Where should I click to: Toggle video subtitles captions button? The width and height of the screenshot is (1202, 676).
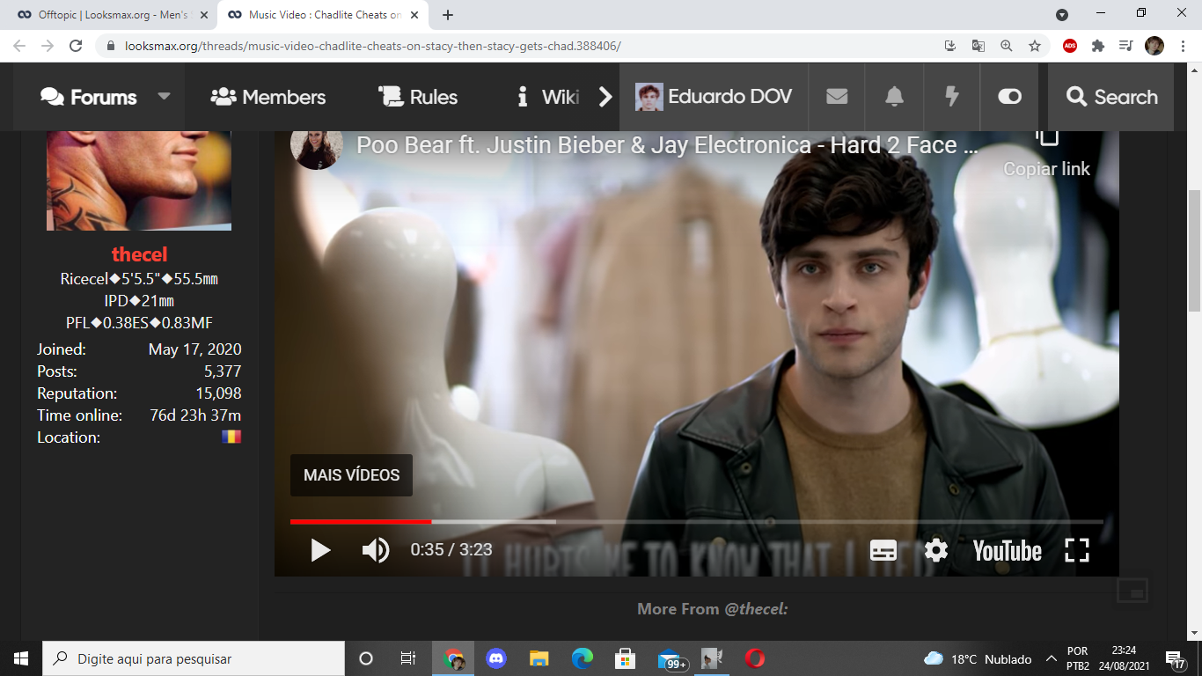[x=883, y=551]
